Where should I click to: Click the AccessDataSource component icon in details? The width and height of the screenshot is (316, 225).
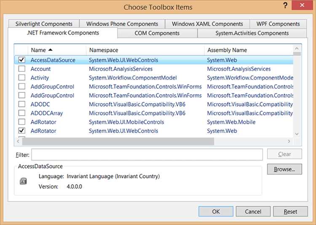[24, 181]
